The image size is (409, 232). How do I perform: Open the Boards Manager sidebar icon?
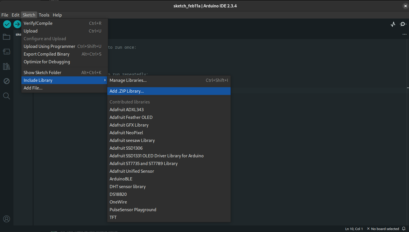(7, 52)
